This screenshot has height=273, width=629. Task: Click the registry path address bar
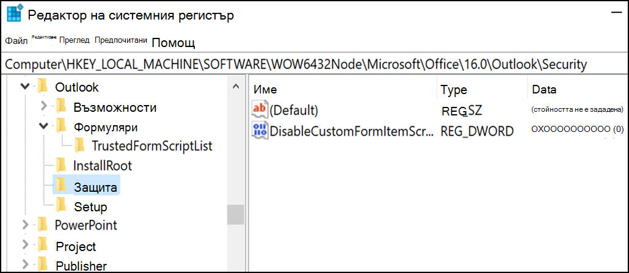314,64
